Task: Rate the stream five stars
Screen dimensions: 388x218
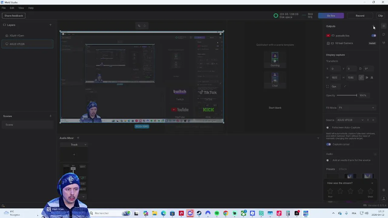Action: (370, 191)
